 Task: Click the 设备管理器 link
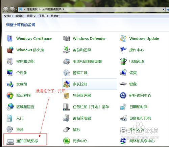tap(82, 118)
